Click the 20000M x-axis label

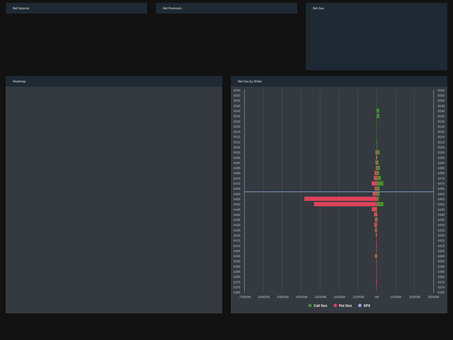[414, 297]
